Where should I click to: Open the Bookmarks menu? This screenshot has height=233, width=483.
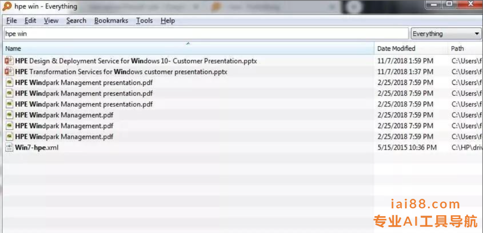pos(111,21)
